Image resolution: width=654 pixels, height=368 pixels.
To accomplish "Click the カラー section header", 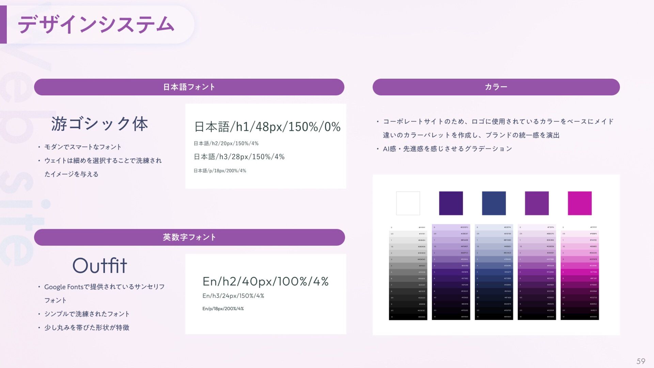I will (496, 87).
